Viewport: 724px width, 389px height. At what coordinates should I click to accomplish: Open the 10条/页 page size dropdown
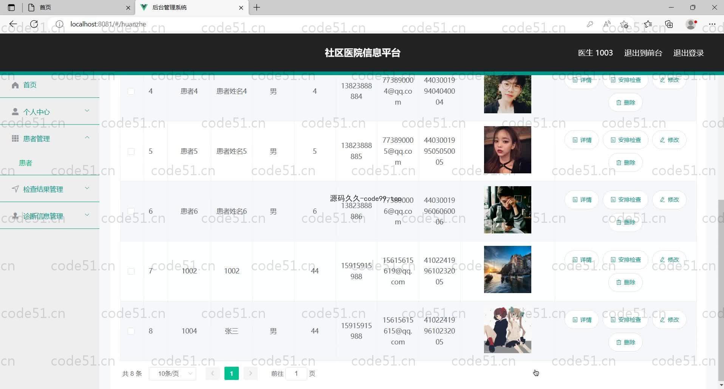(x=173, y=374)
